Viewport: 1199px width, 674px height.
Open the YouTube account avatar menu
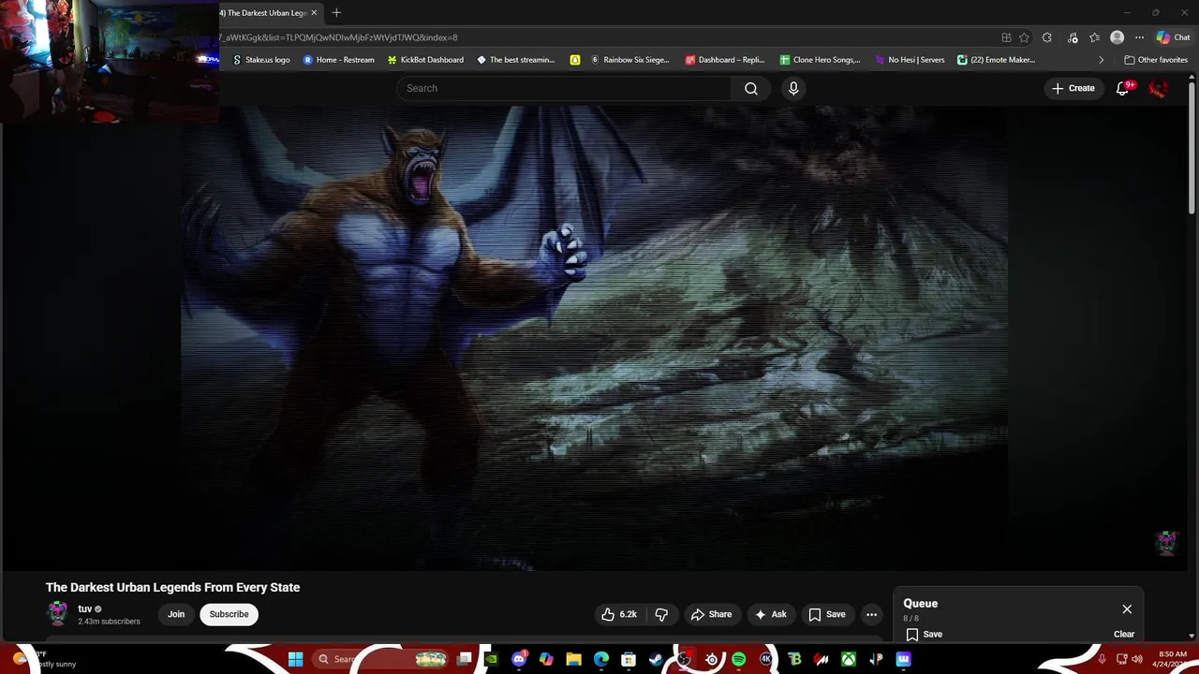[x=1159, y=88]
